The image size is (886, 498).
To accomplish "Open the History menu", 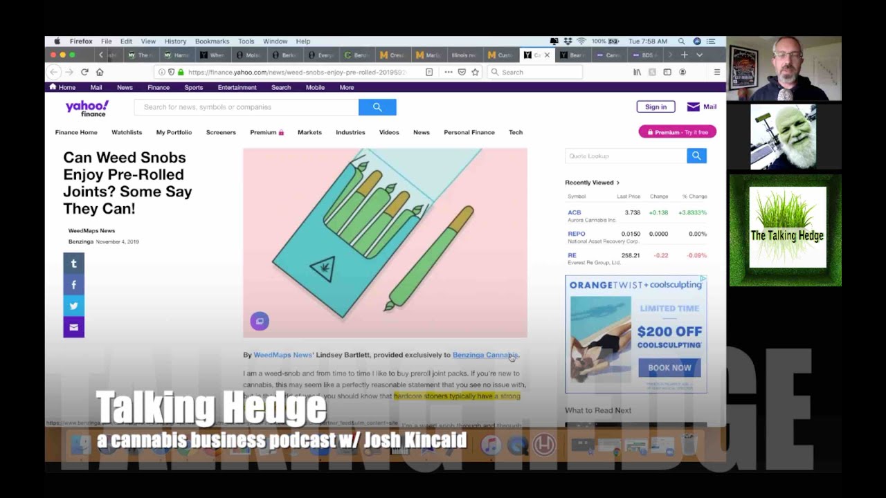I will pos(175,41).
